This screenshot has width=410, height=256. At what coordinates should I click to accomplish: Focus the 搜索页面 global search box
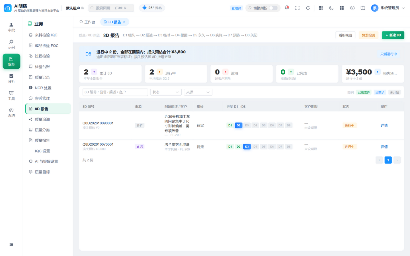[111, 8]
